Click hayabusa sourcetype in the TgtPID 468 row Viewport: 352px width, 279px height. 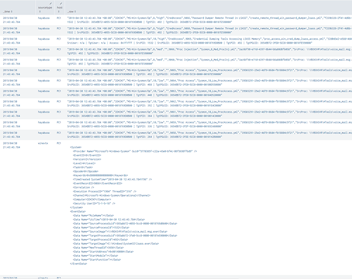pos(44,81)
